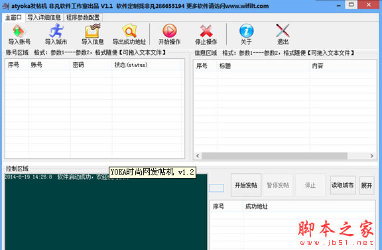Click the 成功地址 column header

click(x=309, y=206)
